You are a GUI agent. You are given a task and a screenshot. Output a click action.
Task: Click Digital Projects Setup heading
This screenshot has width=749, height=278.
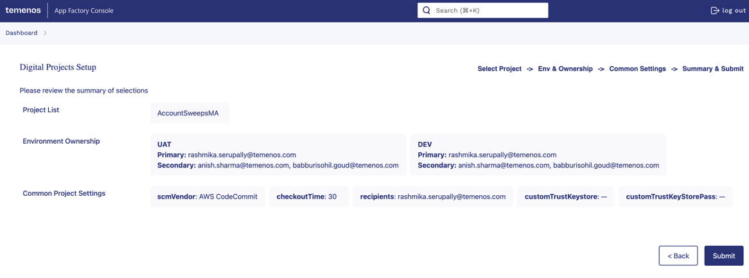pyautogui.click(x=58, y=67)
